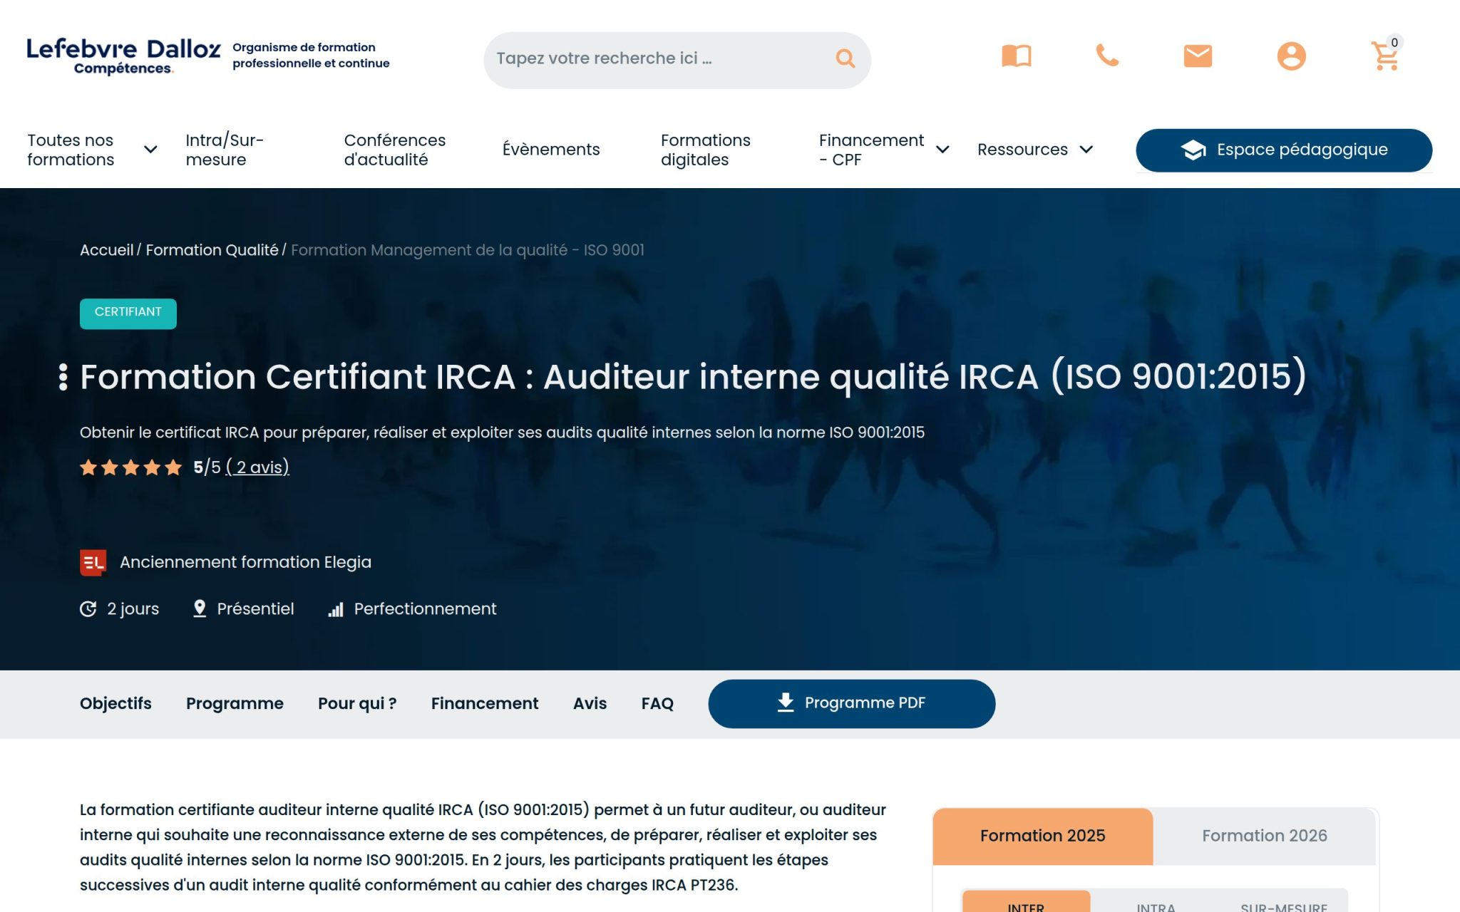Open Formations digitales in navigation
The height and width of the screenshot is (912, 1460).
coord(706,150)
